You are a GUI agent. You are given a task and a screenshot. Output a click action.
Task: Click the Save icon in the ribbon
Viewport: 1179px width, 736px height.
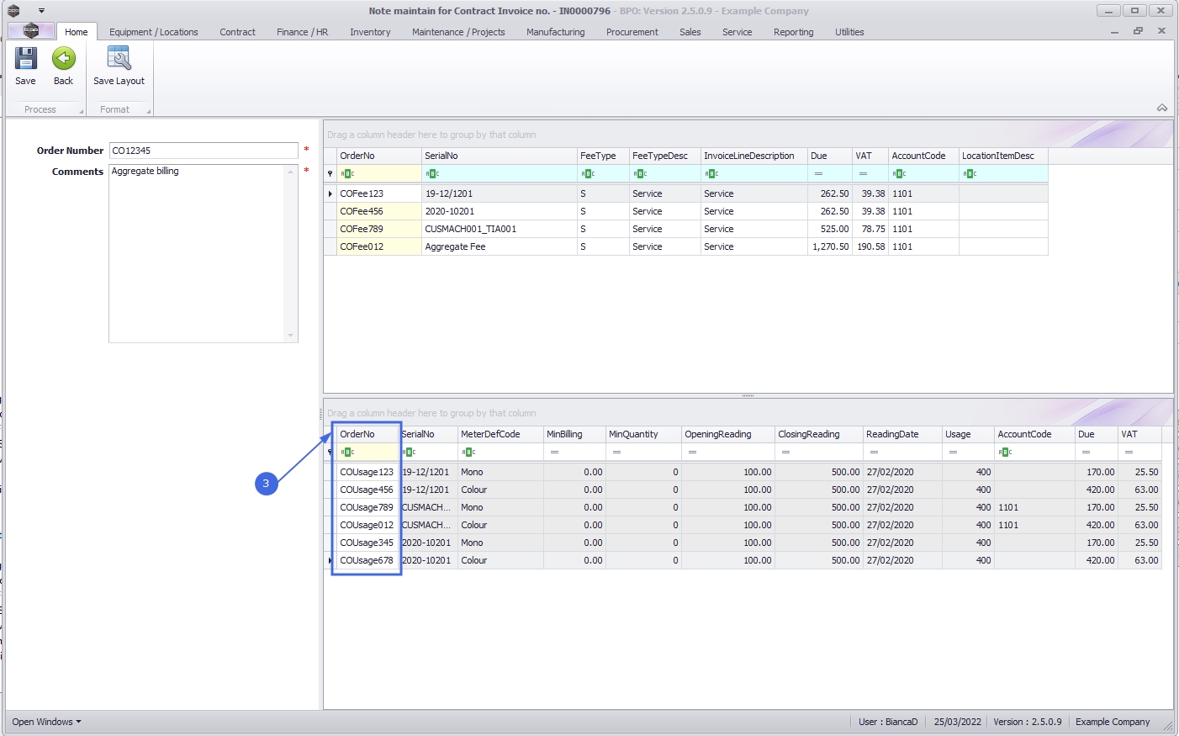click(26, 59)
